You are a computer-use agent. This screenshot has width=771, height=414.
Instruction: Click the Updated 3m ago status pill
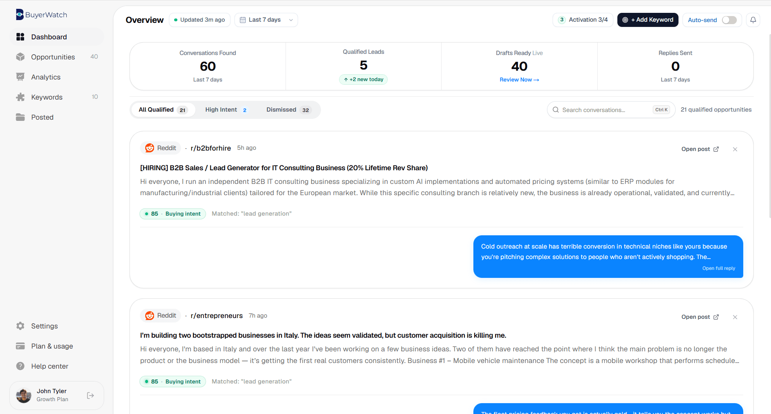(x=199, y=20)
